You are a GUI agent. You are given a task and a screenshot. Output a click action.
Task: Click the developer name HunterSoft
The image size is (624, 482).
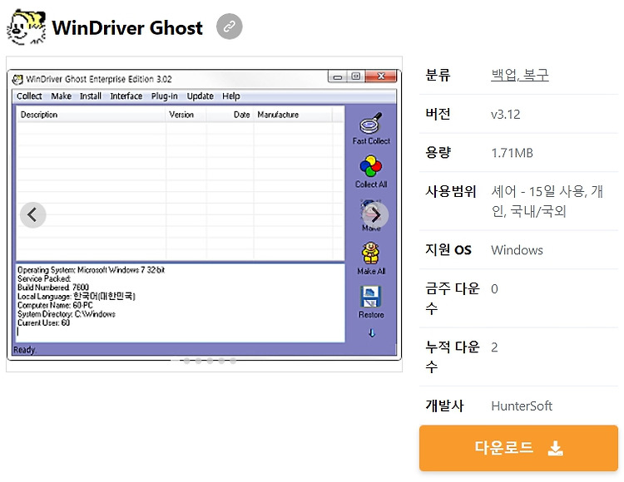point(522,406)
